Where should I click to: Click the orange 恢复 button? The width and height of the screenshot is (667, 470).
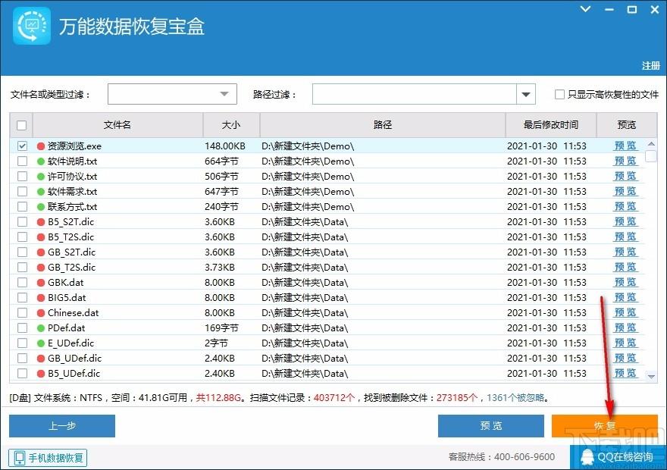[x=604, y=426]
